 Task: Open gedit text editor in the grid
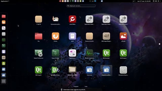click(72, 36)
